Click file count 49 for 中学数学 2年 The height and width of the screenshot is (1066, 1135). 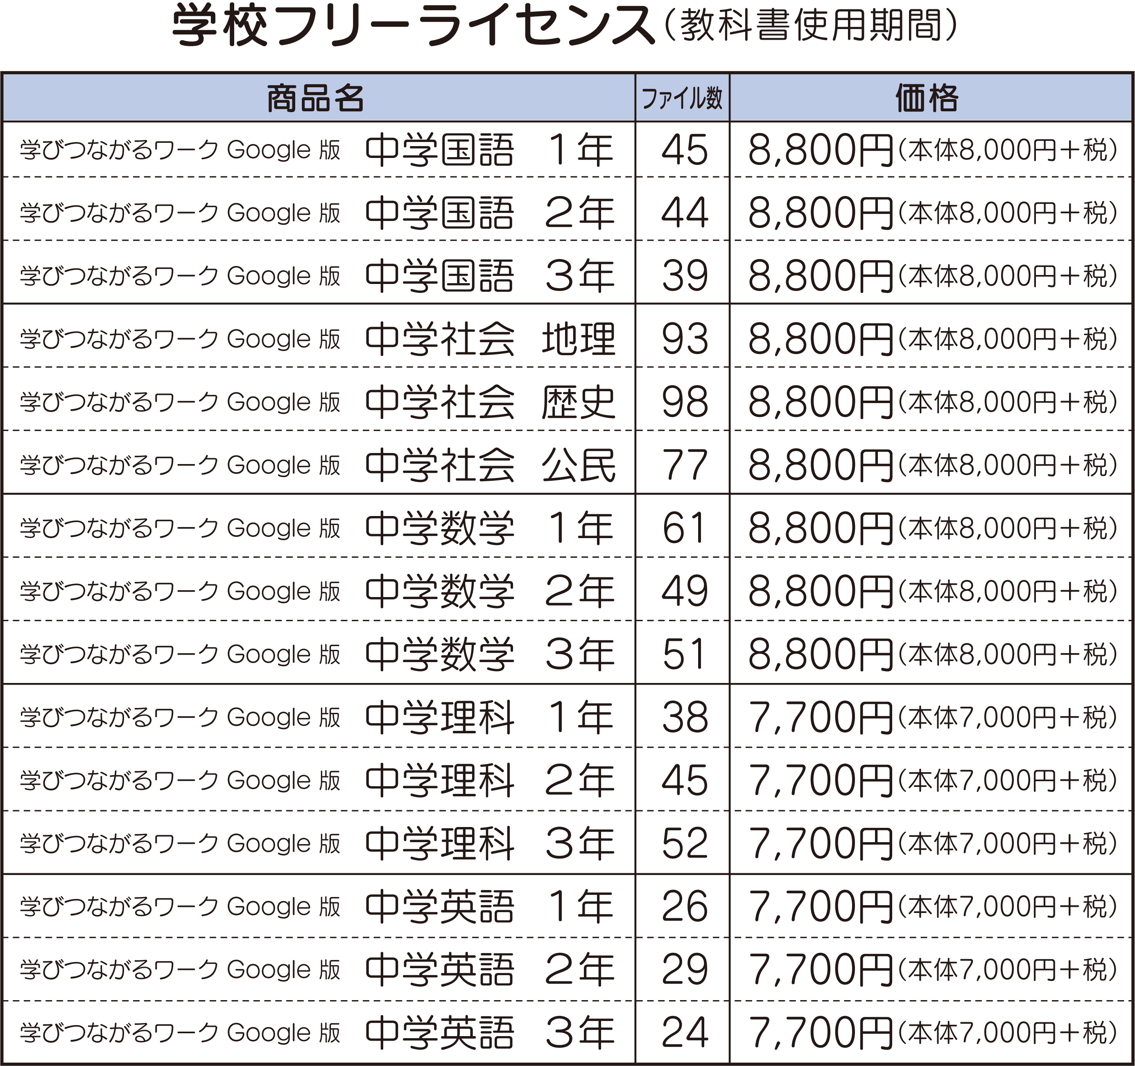point(685,591)
